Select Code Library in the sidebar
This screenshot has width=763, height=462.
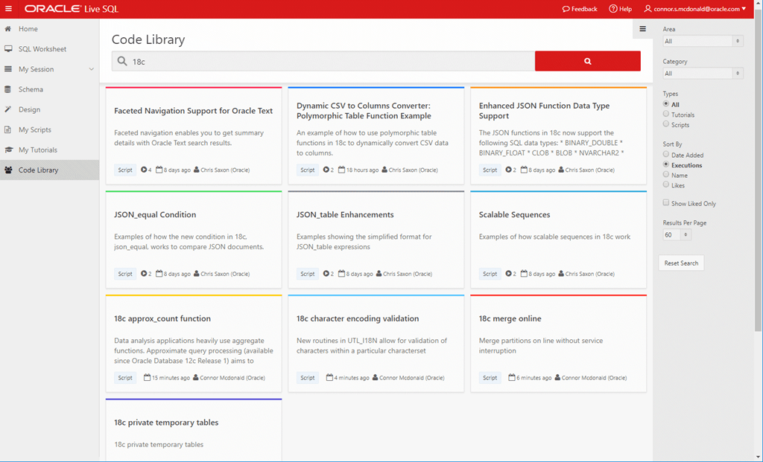point(49,170)
